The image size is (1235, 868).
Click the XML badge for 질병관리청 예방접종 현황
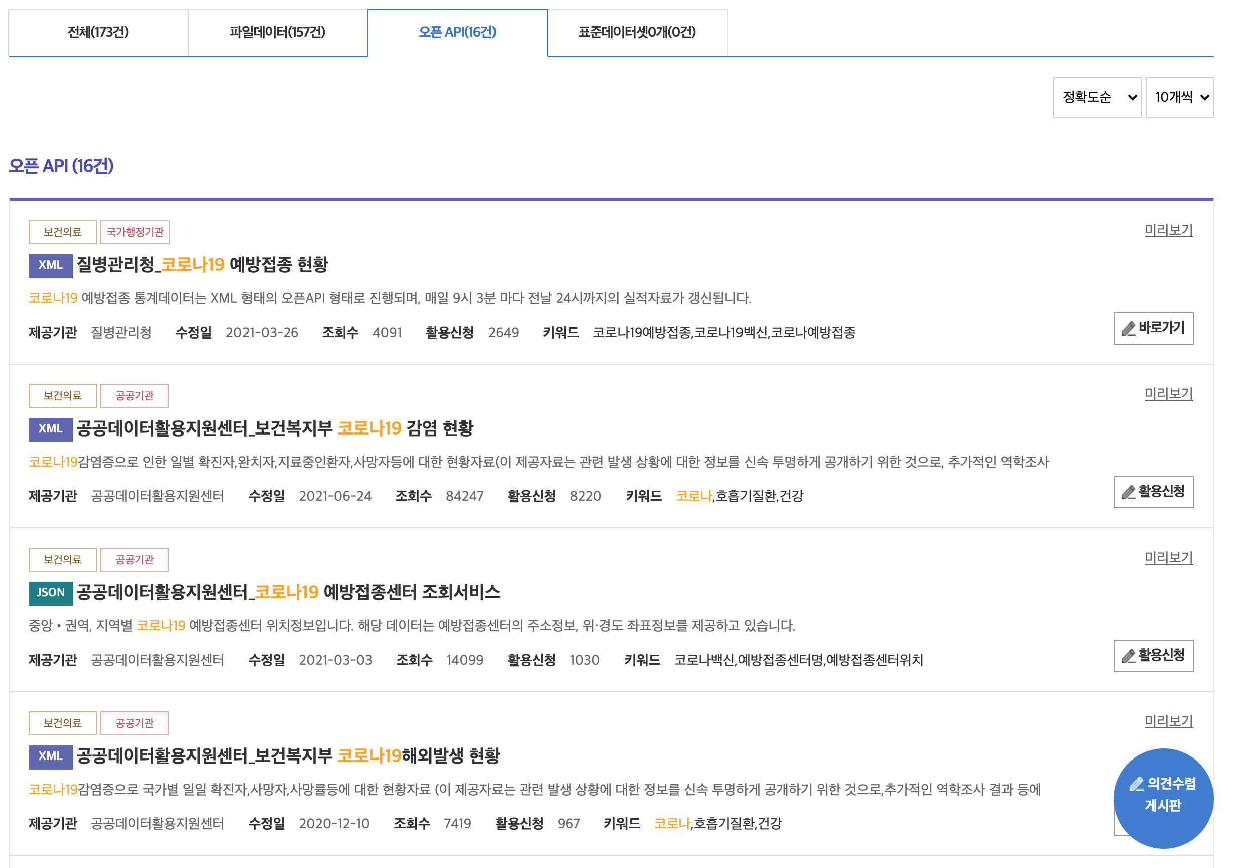point(51,265)
